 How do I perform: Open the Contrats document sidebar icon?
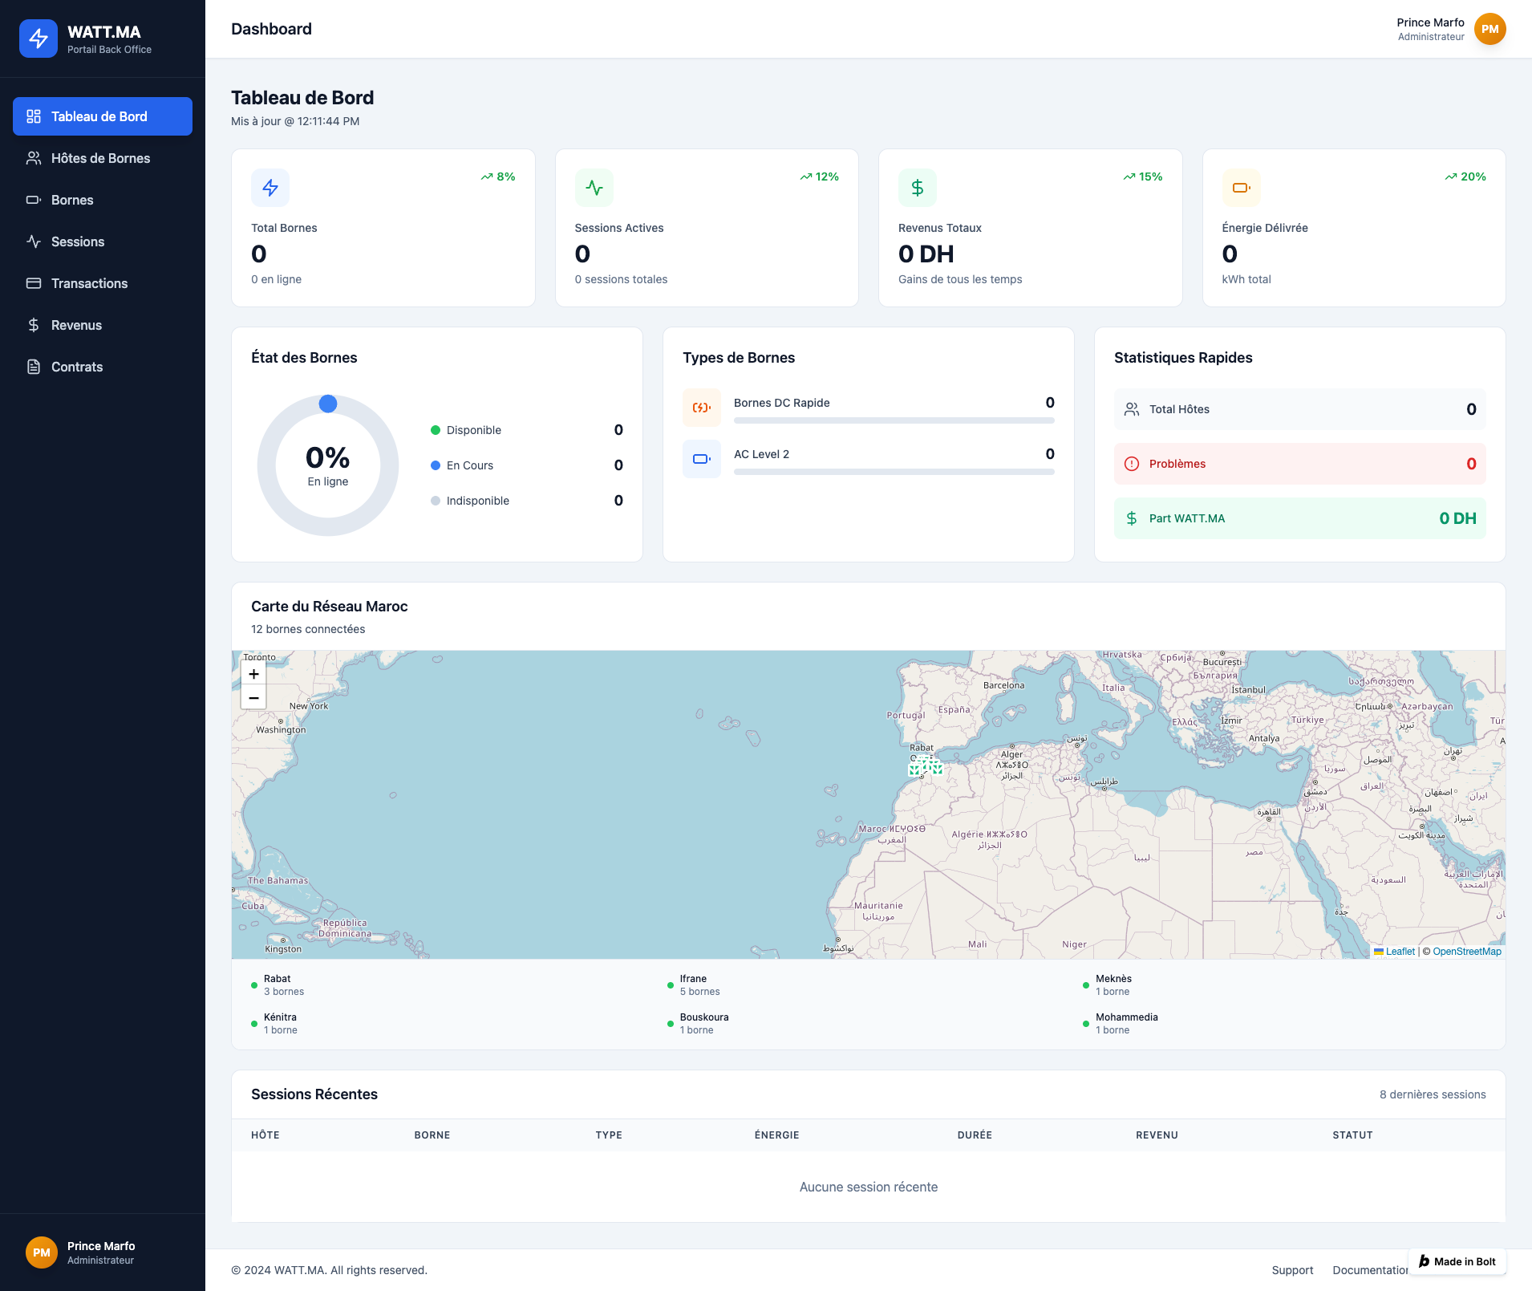[x=34, y=367]
